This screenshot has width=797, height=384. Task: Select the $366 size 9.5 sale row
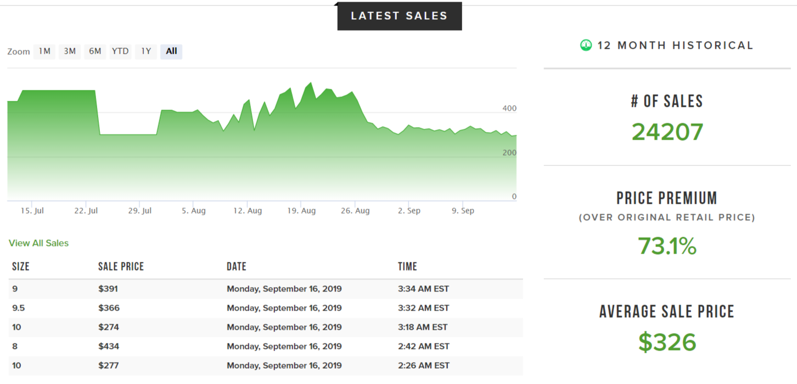pyautogui.click(x=266, y=308)
